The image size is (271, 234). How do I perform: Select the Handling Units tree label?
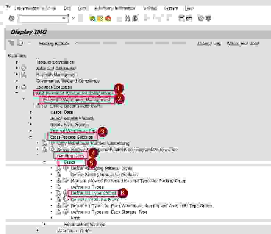pyautogui.click(x=70, y=156)
